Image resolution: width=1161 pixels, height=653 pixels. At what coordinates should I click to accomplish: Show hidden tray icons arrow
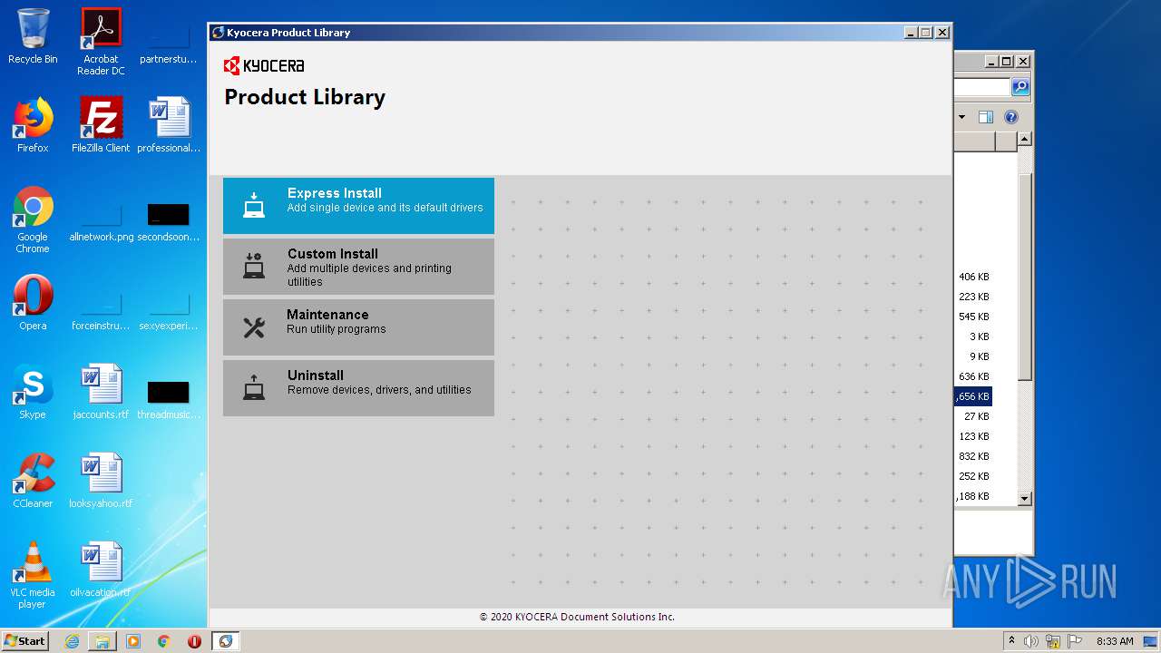point(1011,641)
